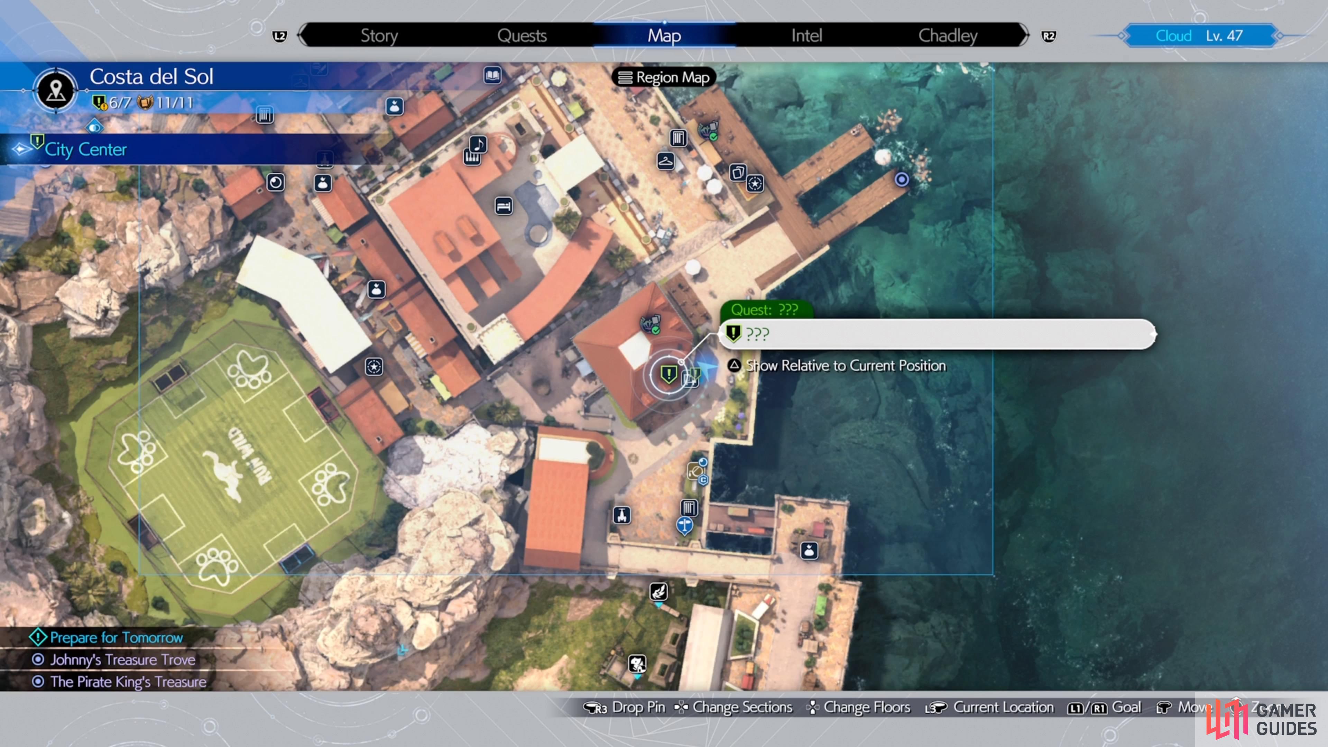1328x747 pixels.
Task: Click the 6/7 quest counter
Action: [x=112, y=102]
